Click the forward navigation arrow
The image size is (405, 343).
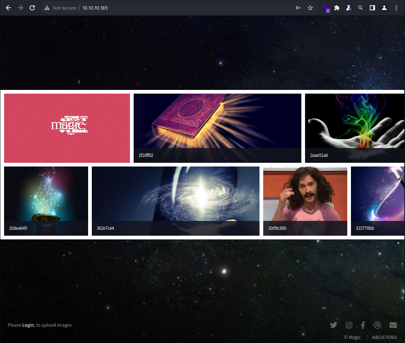coord(20,8)
